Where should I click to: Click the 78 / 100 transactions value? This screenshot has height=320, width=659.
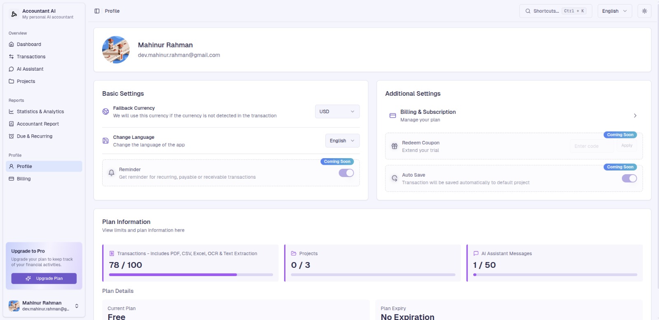(126, 265)
